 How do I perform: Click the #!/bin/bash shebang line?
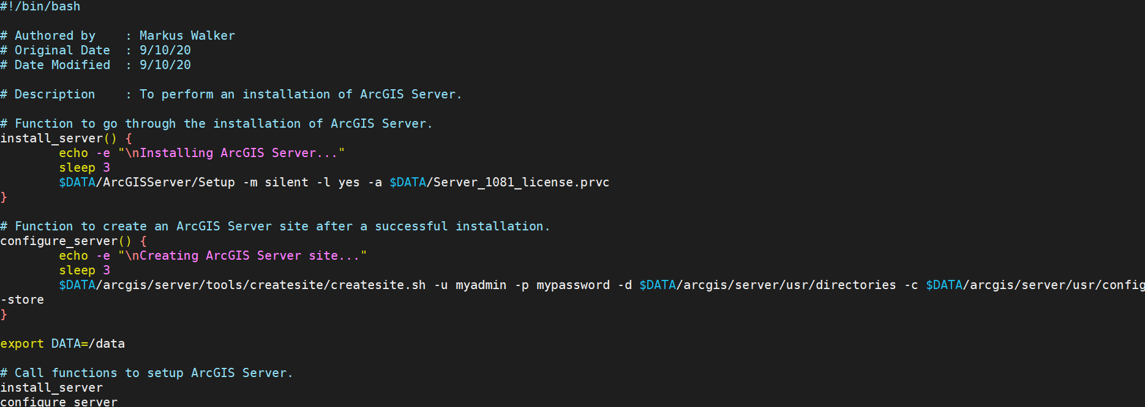pyautogui.click(x=40, y=7)
